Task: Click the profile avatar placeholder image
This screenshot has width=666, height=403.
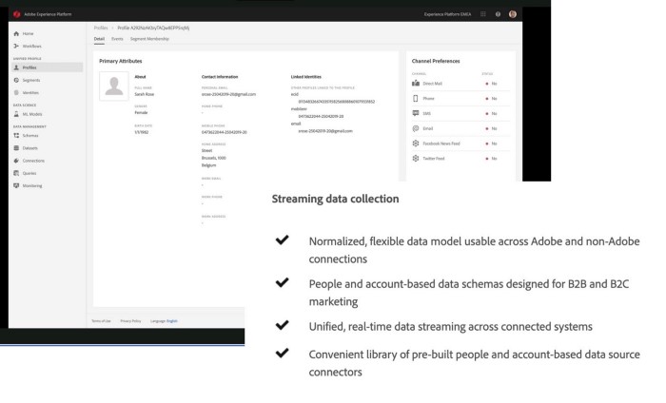Action: [114, 86]
